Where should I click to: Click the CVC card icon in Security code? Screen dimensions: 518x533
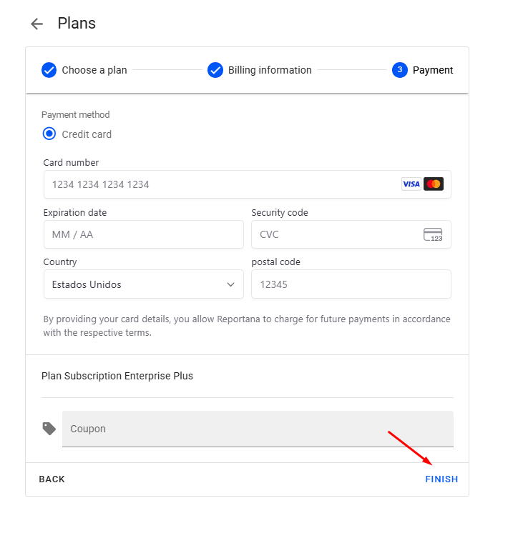[x=433, y=234]
